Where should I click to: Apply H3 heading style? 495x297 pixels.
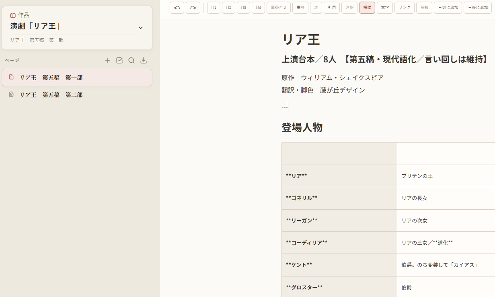(x=244, y=8)
